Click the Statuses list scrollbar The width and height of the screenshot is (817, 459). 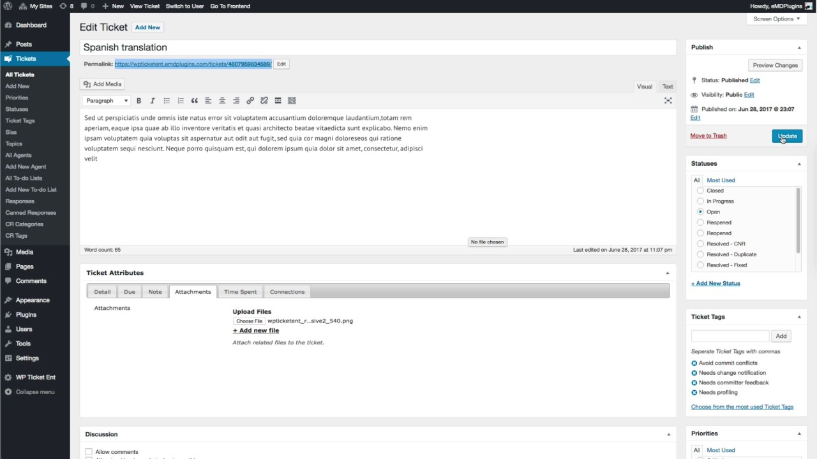798,220
